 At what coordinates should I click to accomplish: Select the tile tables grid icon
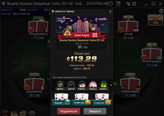[134, 4]
